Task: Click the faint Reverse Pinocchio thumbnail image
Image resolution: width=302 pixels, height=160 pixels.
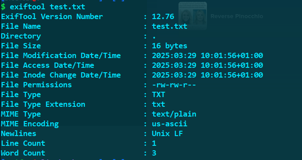Action: (193, 16)
